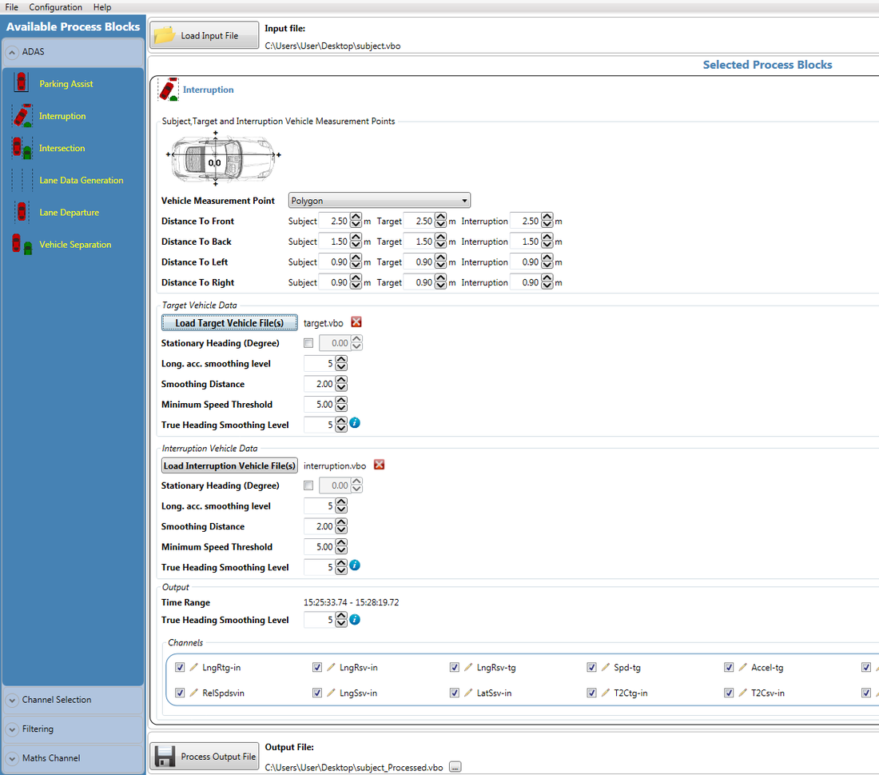The height and width of the screenshot is (775, 879).
Task: Show info for Output True Heading Smoothing Level
Action: click(355, 620)
